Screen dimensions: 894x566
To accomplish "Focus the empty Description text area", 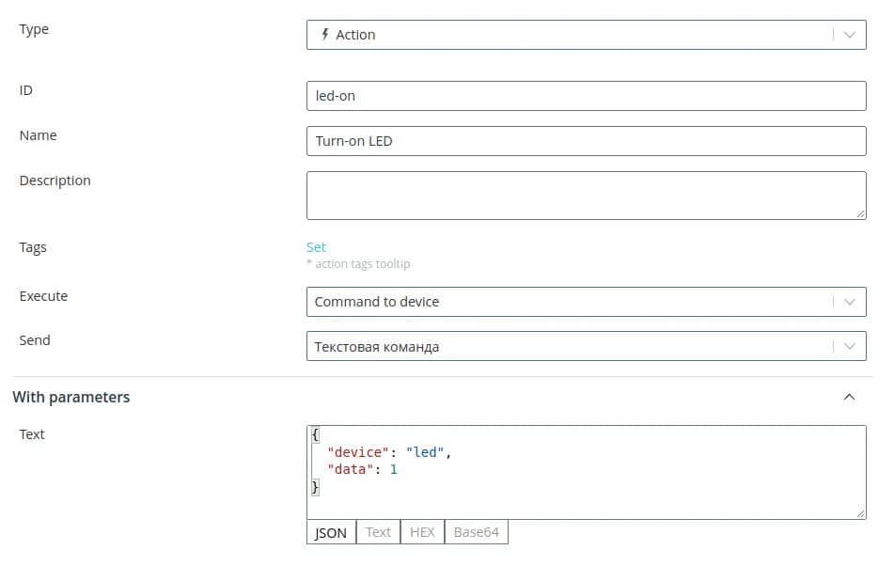I will click(x=585, y=195).
